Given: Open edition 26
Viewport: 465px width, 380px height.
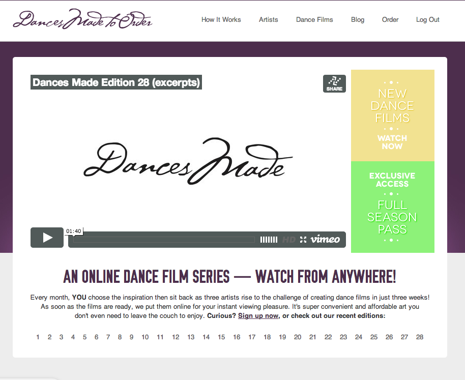Looking at the screenshot, I should pyautogui.click(x=389, y=337).
